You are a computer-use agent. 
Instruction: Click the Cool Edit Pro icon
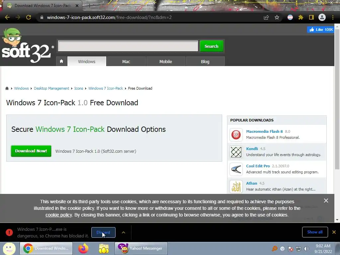click(236, 169)
